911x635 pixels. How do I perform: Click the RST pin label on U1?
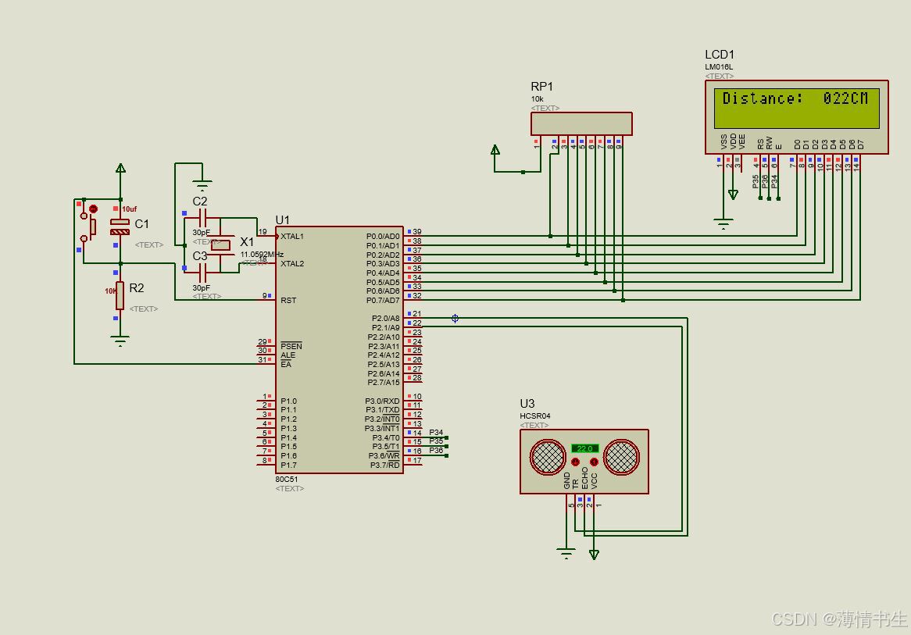pos(288,301)
